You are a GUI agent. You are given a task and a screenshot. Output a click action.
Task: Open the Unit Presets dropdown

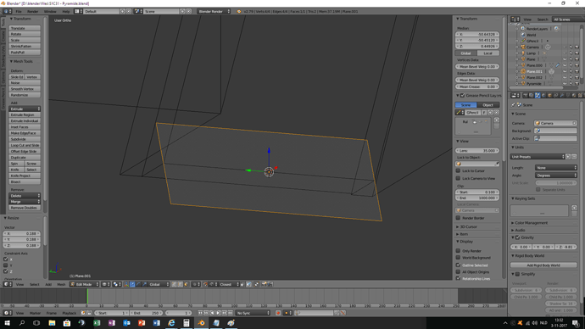pos(538,157)
